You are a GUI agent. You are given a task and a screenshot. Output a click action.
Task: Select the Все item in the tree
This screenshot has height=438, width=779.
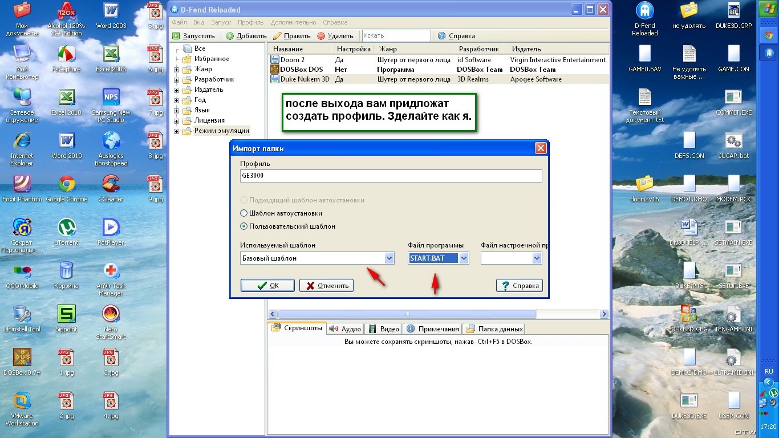[200, 49]
